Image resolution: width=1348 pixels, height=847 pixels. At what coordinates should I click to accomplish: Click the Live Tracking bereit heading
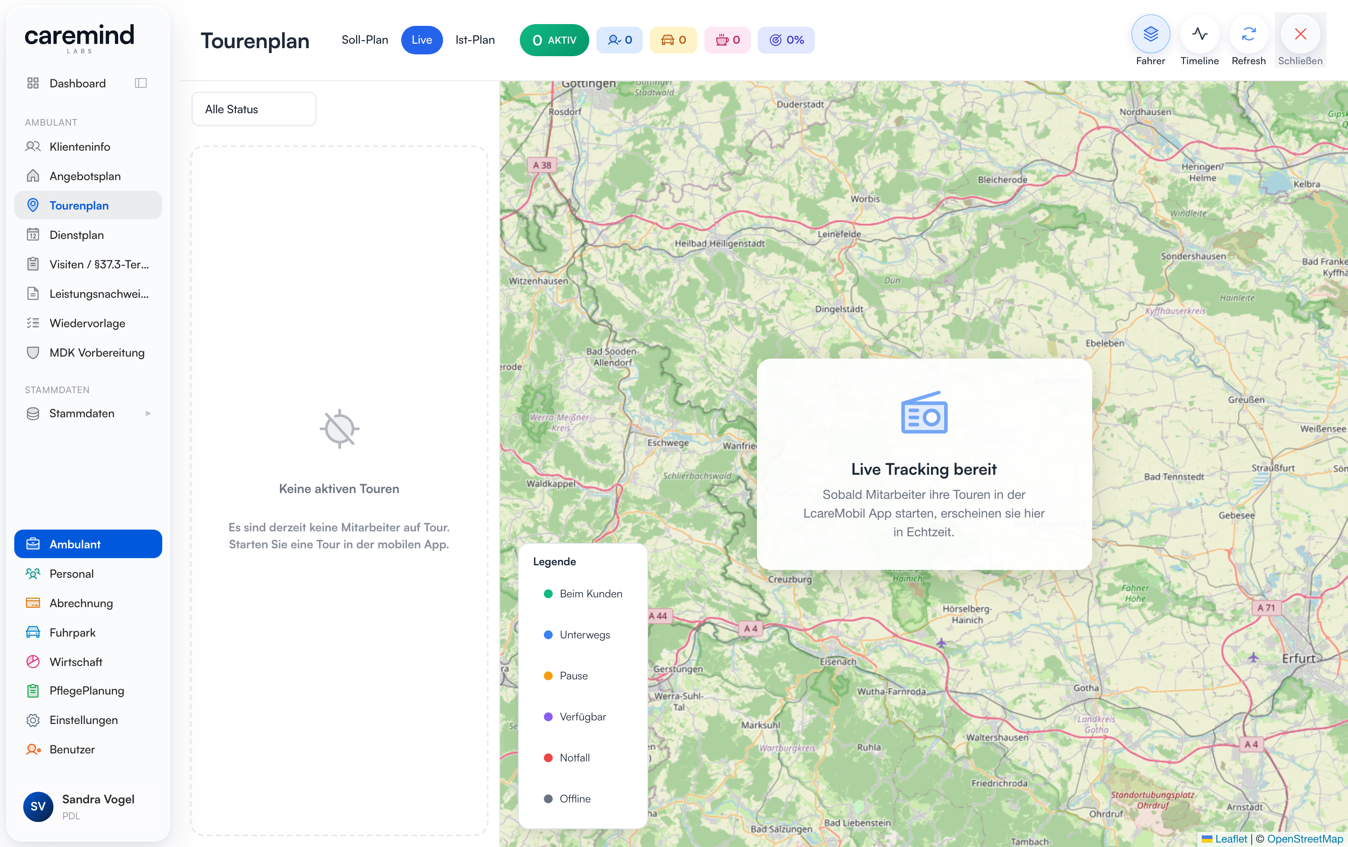coord(924,469)
